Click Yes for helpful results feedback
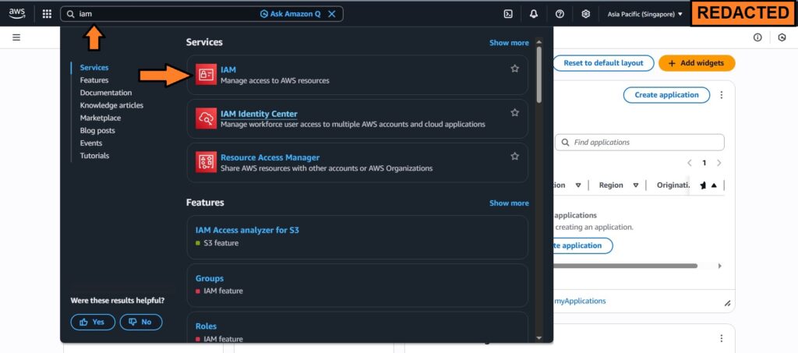798x353 pixels. (x=93, y=322)
